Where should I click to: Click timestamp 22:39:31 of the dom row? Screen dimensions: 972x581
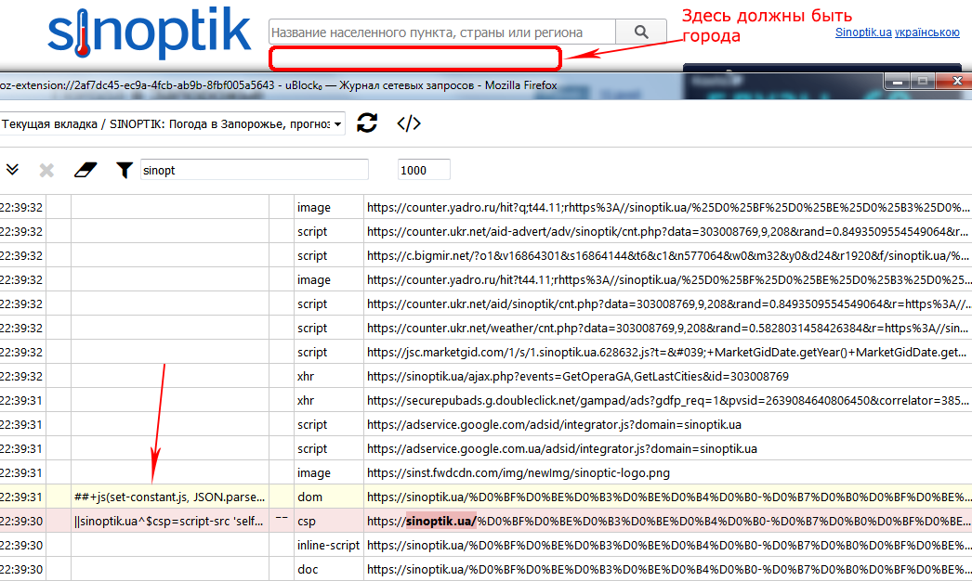pos(21,497)
